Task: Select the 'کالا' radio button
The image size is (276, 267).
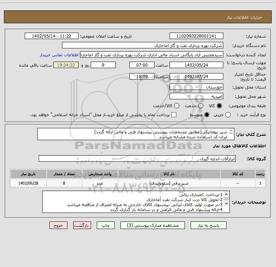Action: [x=219, y=106]
